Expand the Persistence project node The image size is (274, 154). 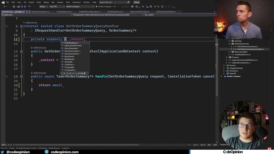coord(224,71)
